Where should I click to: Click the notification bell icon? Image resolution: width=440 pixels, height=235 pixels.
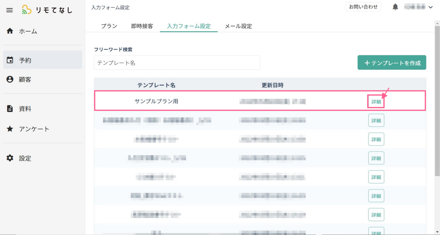(x=395, y=7)
